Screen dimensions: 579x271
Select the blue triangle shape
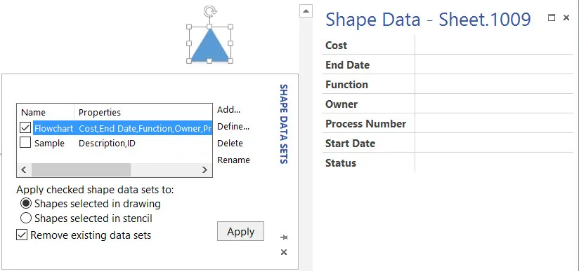point(209,46)
